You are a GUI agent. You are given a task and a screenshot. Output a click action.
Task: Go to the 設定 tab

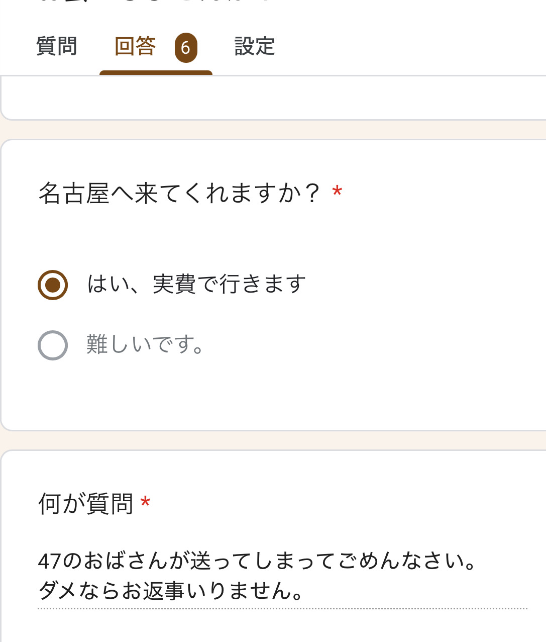coord(255,47)
